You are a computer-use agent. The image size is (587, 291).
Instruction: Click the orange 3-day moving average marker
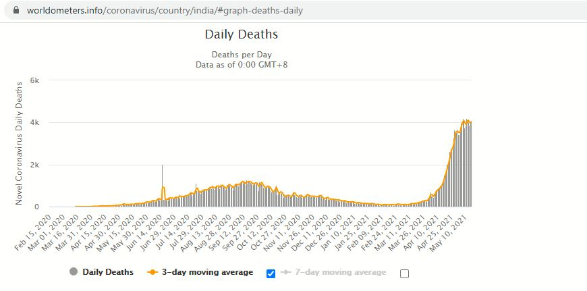pos(152,272)
